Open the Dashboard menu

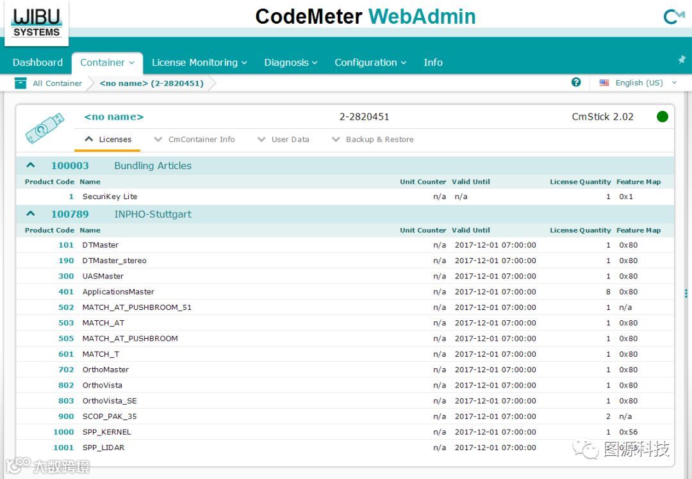tap(38, 63)
